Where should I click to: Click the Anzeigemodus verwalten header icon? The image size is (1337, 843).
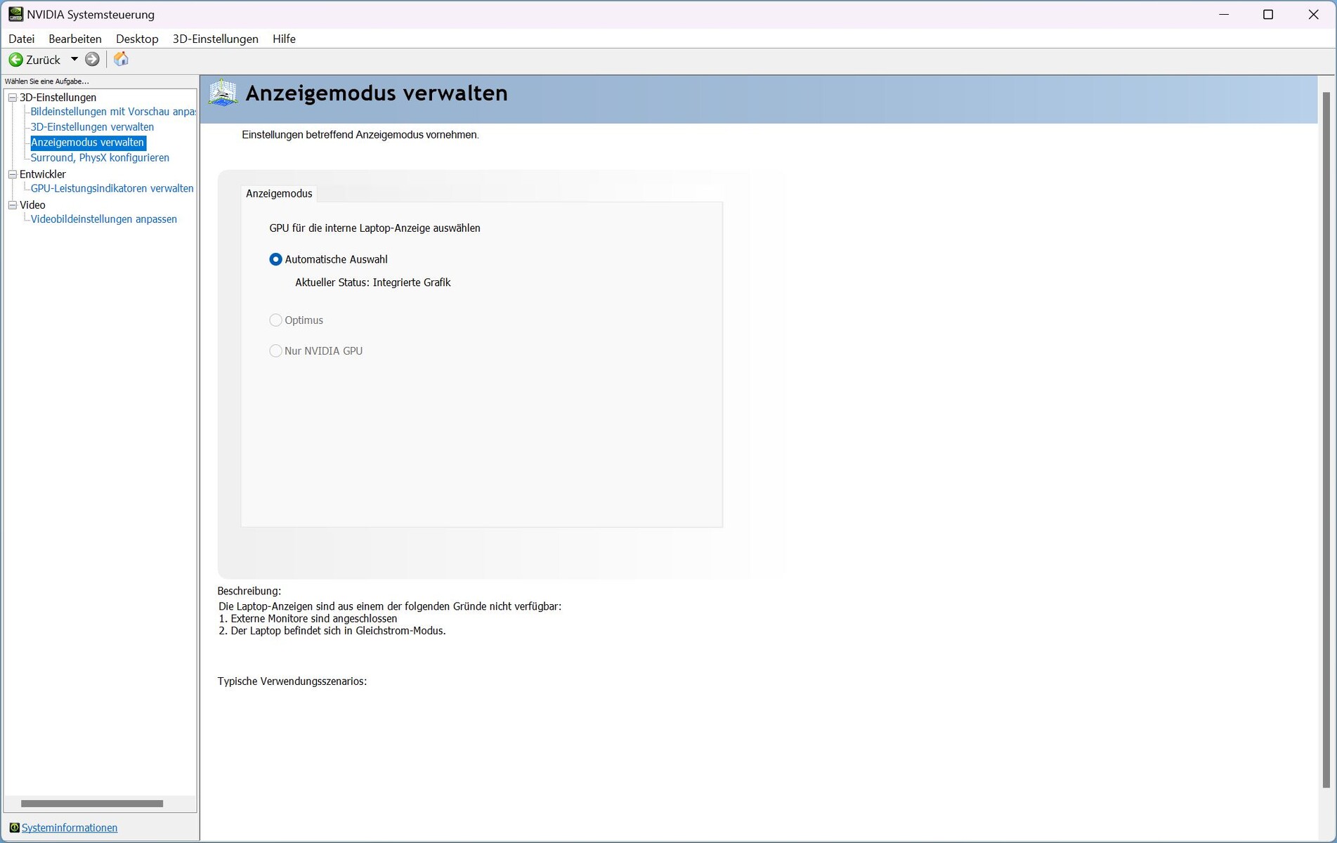(223, 93)
